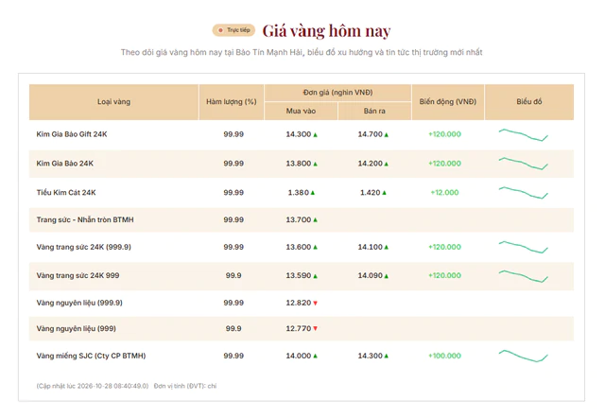Click the up arrow beside sell price 14.300

click(387, 357)
